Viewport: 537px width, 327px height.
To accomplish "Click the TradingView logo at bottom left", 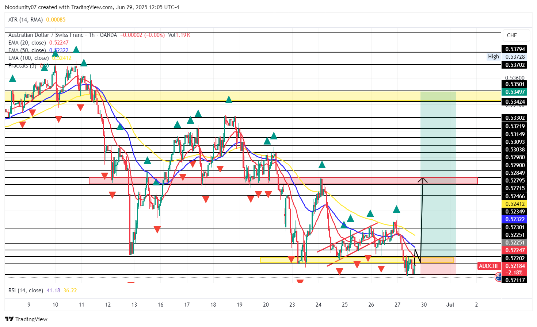I will 26,319.
